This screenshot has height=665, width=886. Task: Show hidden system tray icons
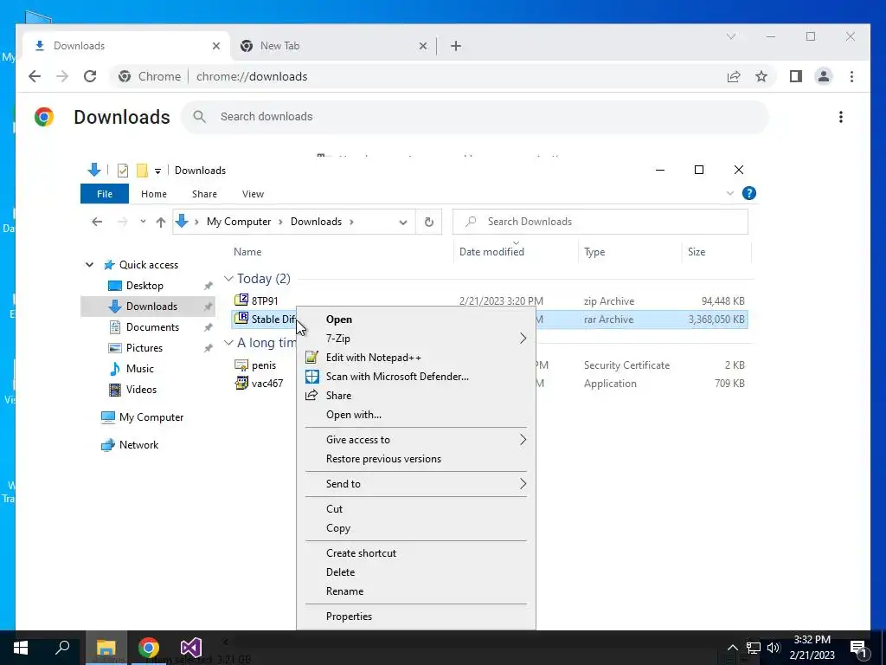pyautogui.click(x=732, y=648)
